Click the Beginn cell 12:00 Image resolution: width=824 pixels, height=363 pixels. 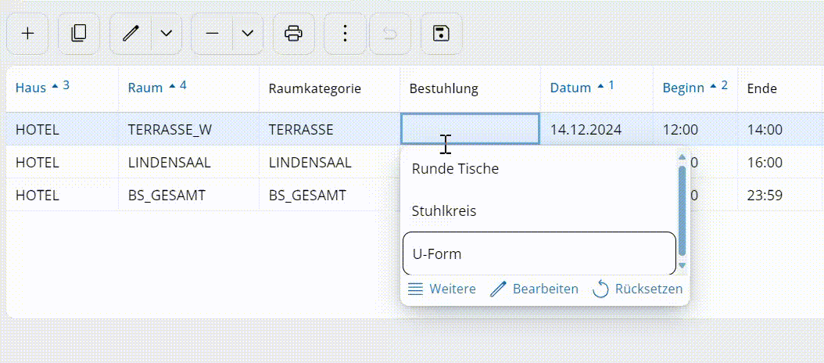(695, 129)
